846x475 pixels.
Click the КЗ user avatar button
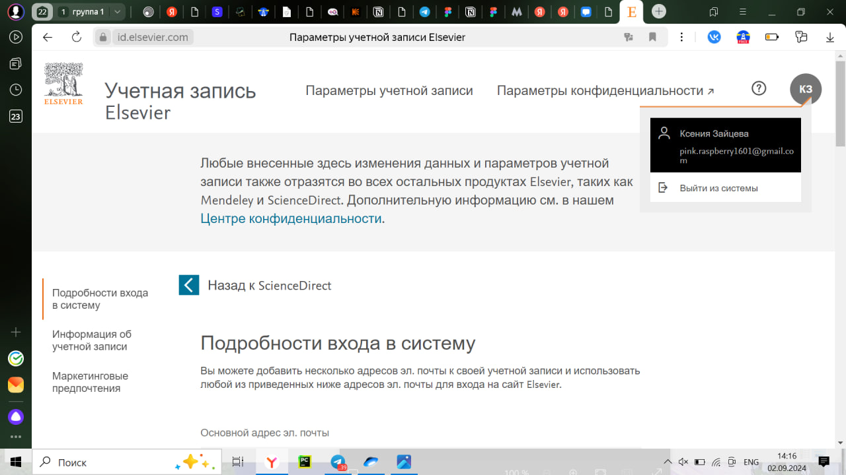point(806,89)
